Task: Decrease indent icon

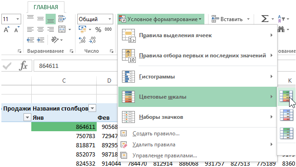Action: (30, 40)
